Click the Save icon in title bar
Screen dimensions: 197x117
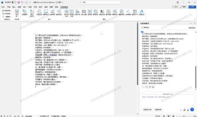[x=19, y=2]
